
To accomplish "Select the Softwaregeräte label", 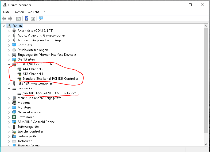I will (x=28, y=127).
